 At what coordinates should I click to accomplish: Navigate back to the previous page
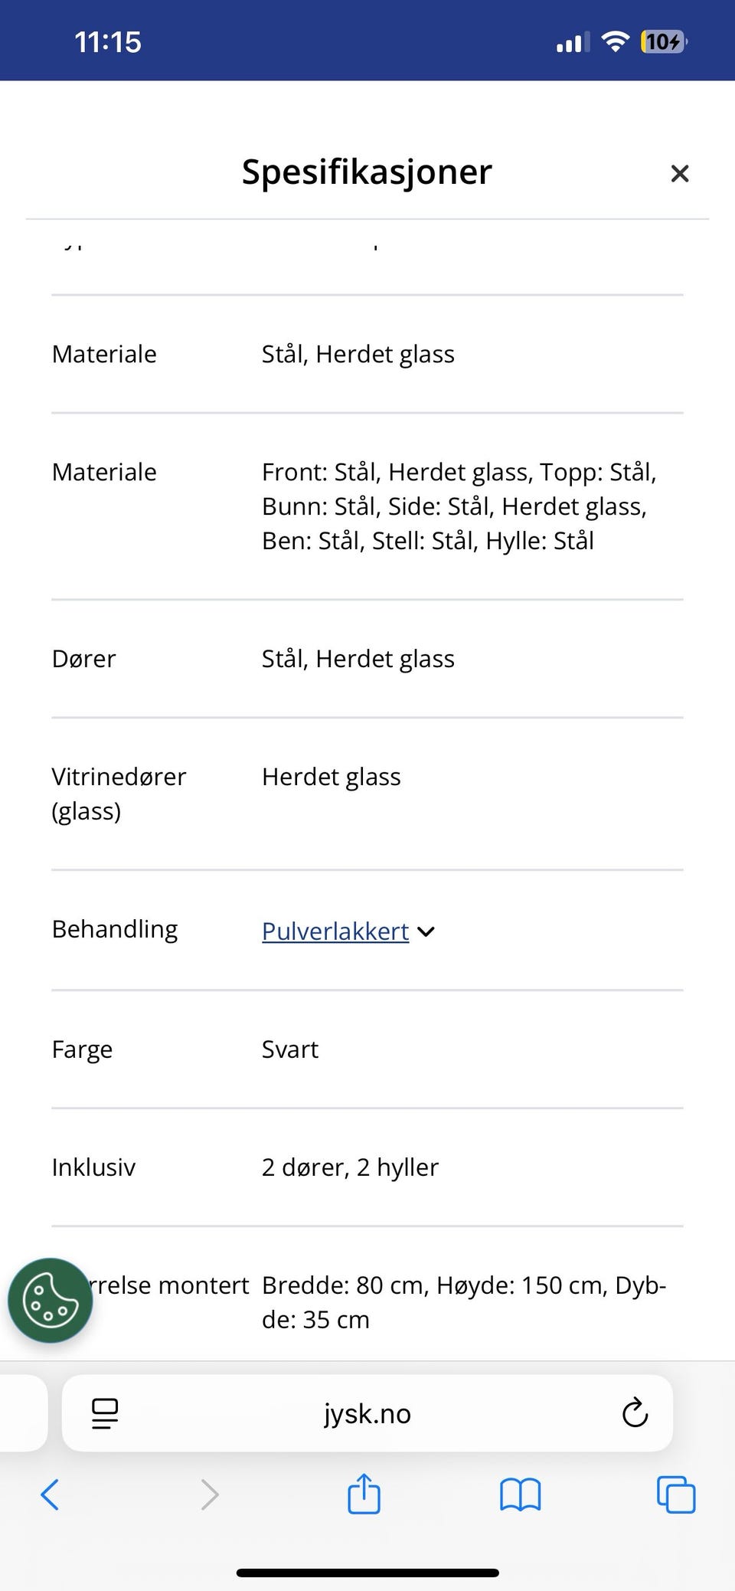tap(50, 1494)
